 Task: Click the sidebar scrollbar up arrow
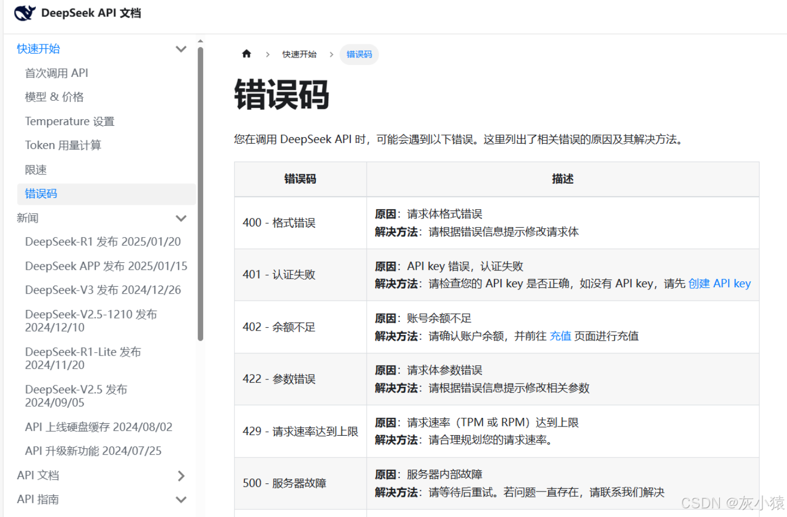pyautogui.click(x=200, y=41)
